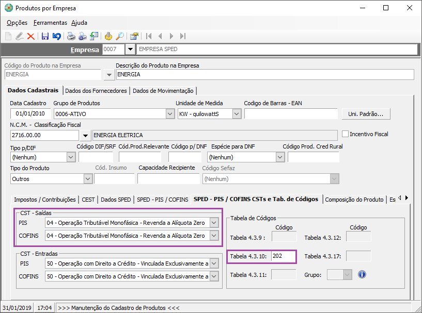Screen dimensions: 422x313
Task: Click the red X delete icon
Action: point(31,36)
